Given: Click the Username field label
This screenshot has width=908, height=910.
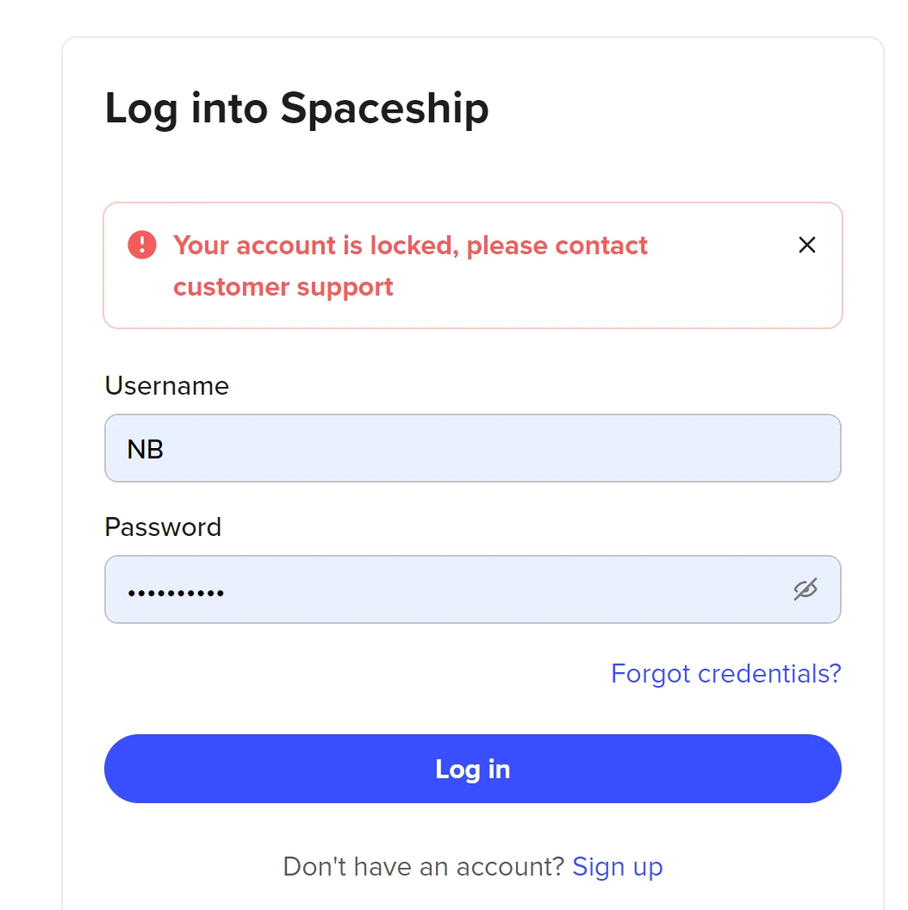Looking at the screenshot, I should pos(166,385).
